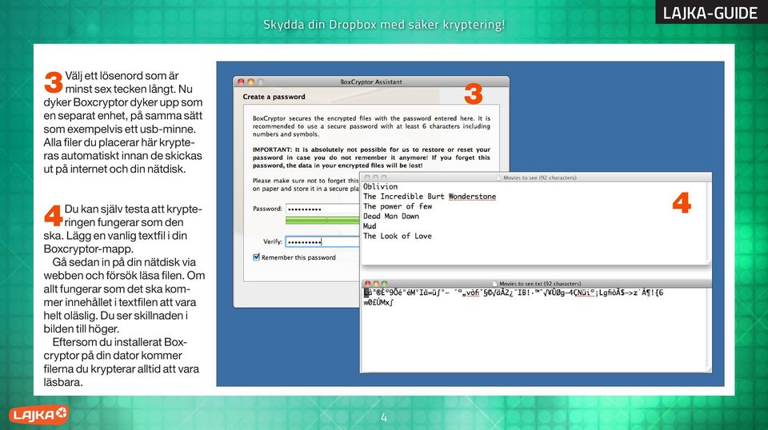Click into the Password input field
This screenshot has width=768, height=430.
pos(322,209)
